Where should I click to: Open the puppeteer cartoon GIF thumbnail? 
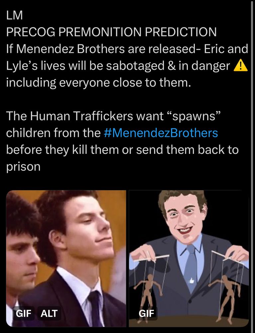(x=189, y=258)
